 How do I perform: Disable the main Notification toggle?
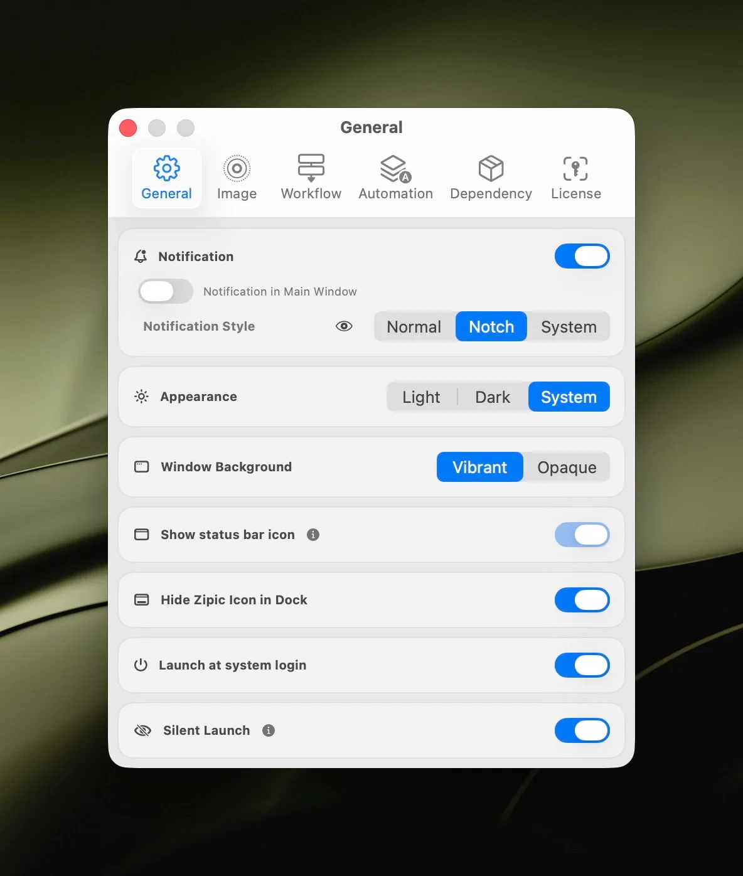(x=582, y=257)
